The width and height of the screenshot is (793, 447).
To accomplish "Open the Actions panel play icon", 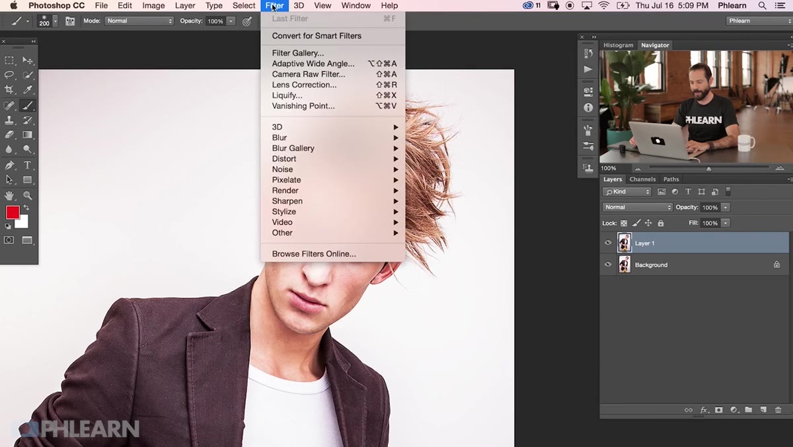I will coord(588,69).
